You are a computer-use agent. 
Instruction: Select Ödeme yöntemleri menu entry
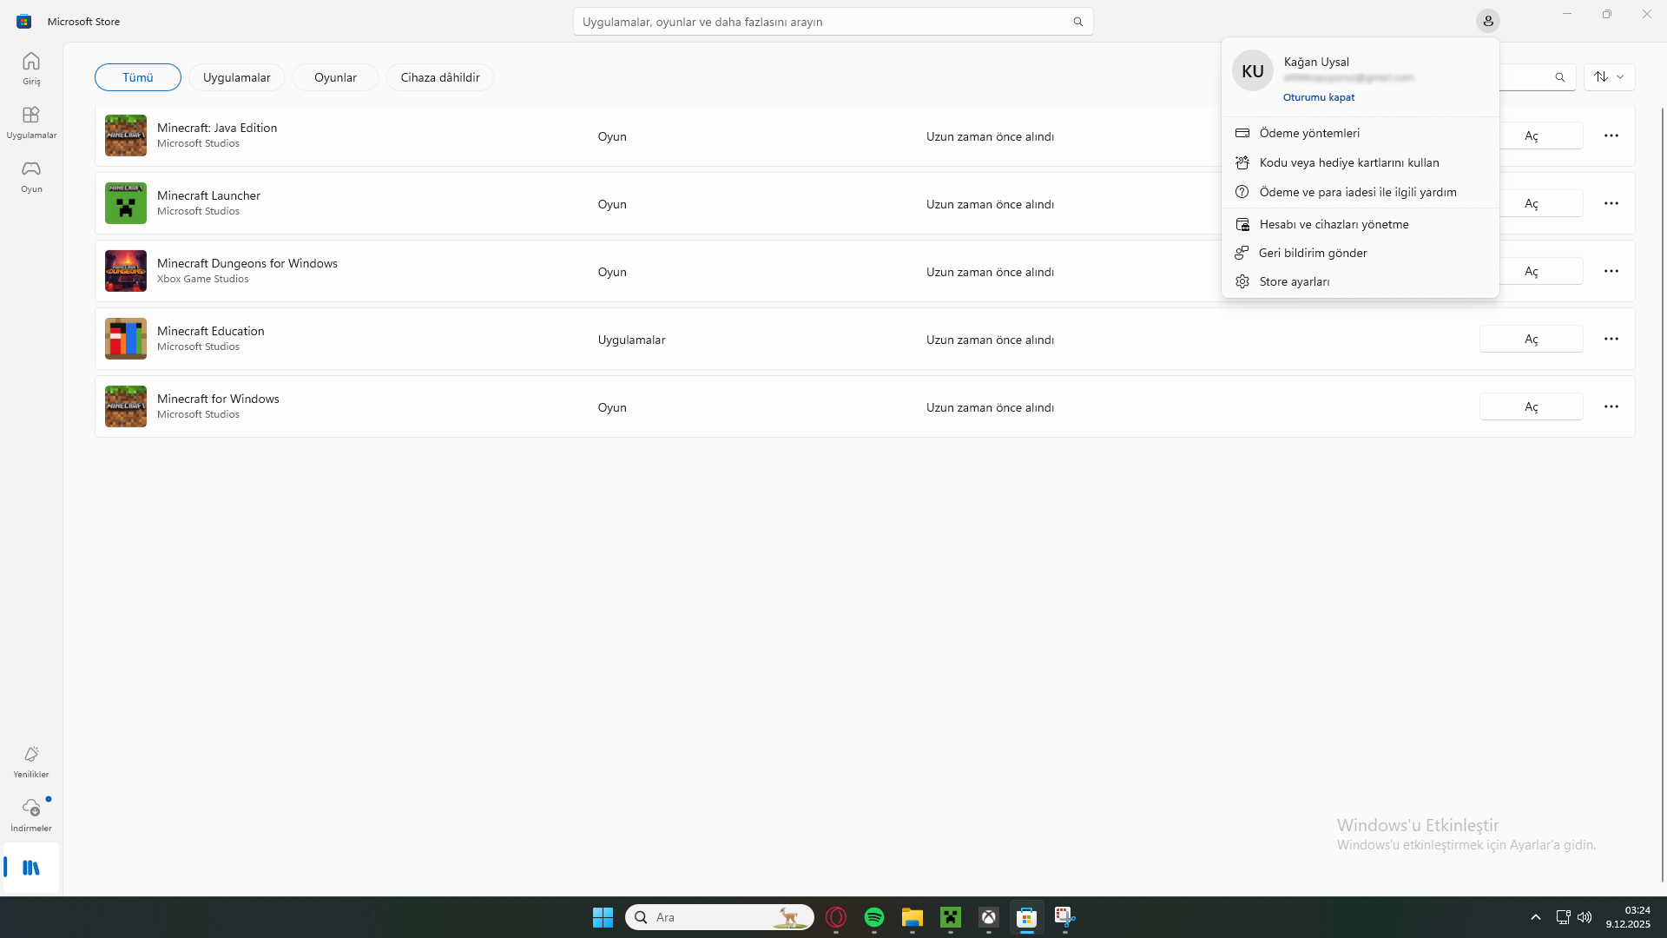pos(1309,133)
